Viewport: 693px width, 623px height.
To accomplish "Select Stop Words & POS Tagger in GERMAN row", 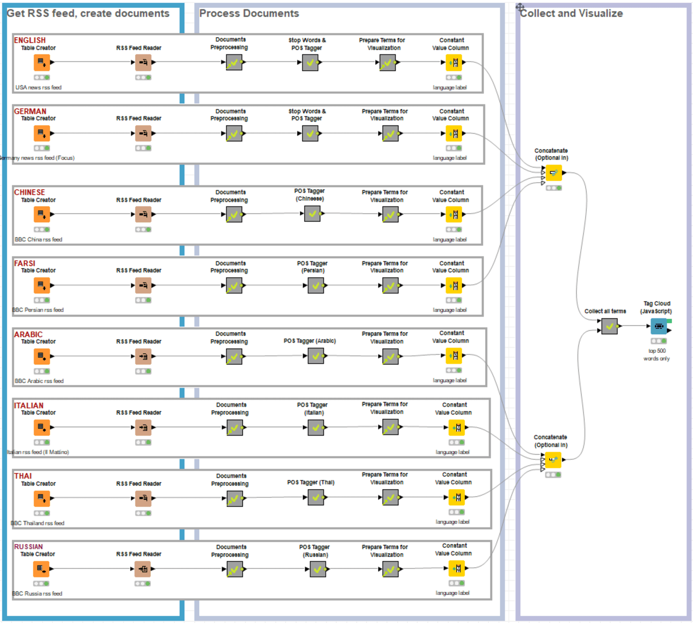I will (x=310, y=133).
